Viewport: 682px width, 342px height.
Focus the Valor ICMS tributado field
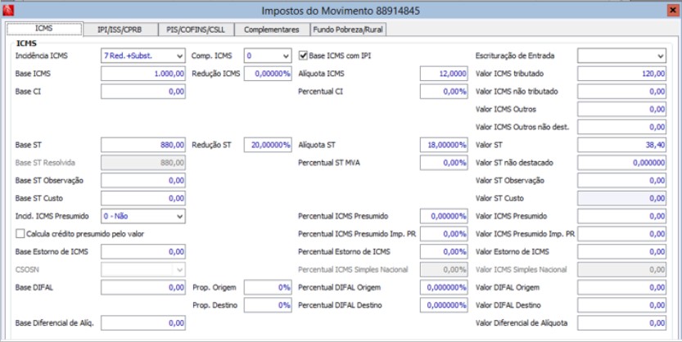(622, 74)
